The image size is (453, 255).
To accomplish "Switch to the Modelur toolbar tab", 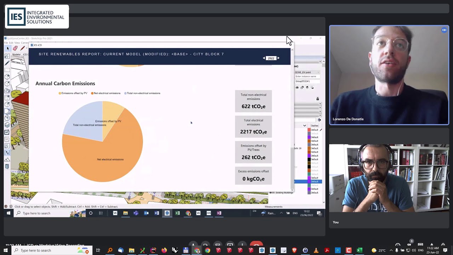I will (x=16, y=54).
